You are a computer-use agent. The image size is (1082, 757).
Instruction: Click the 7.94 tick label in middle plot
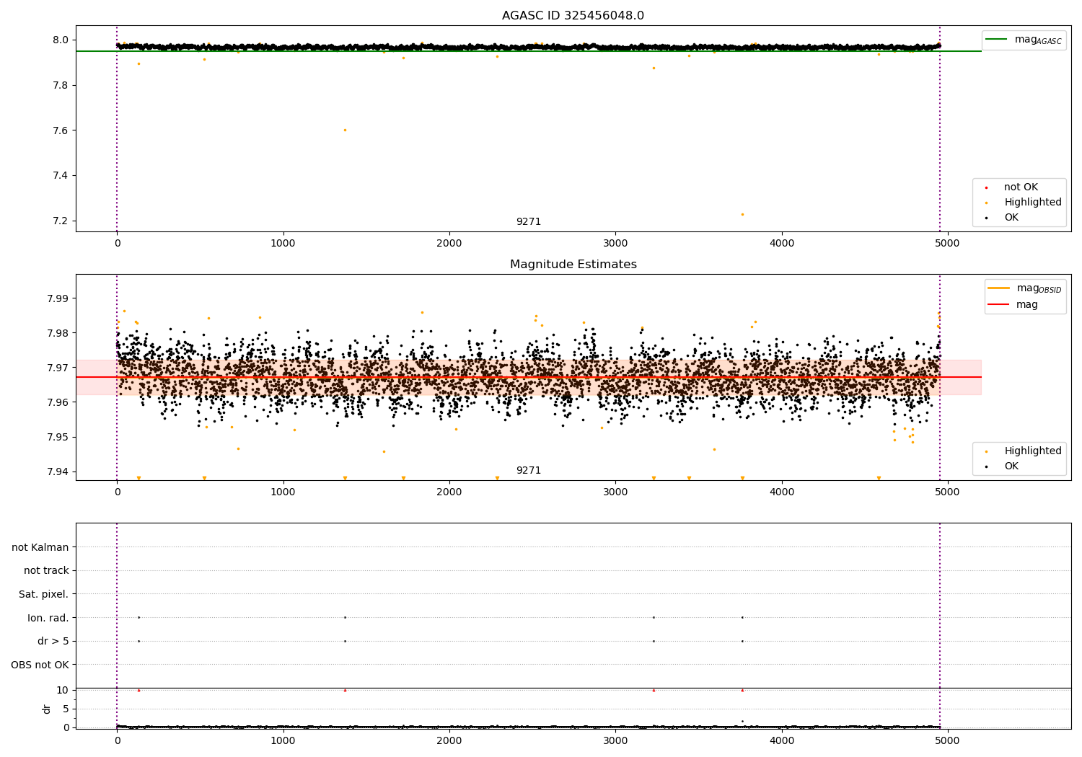(x=58, y=472)
